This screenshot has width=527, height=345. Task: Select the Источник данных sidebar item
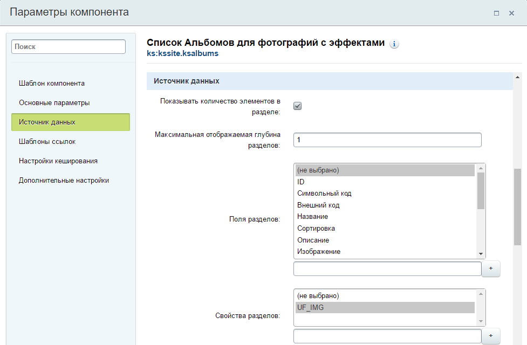[x=70, y=122]
